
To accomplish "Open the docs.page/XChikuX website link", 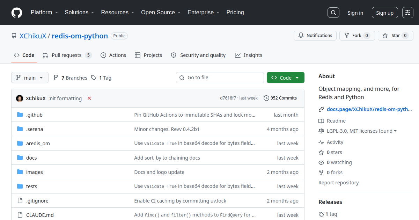I will tap(369, 109).
